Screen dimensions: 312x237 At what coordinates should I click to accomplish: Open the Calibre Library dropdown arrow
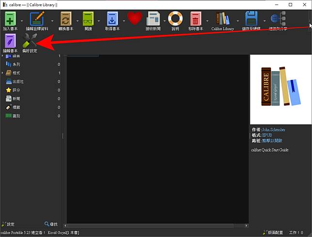coord(237,21)
